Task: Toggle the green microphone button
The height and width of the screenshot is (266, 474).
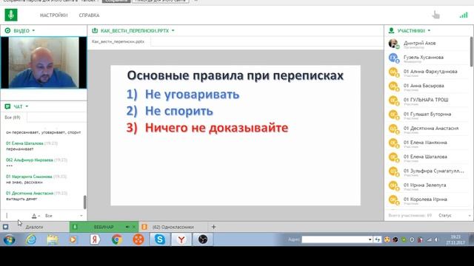Action: pos(11,15)
